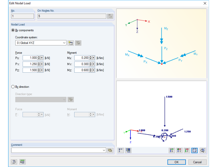Open the Px value list arrow
This screenshot has width=217, height=167.
click(x=42, y=58)
